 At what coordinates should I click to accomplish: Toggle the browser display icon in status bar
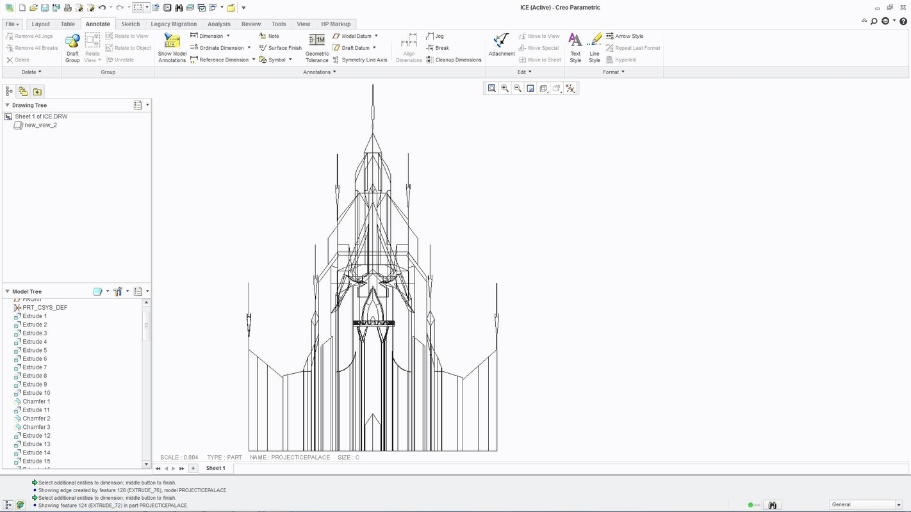19,505
